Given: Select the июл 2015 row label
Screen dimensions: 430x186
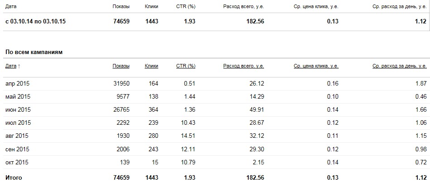Looking at the screenshot, I should pyautogui.click(x=18, y=122).
